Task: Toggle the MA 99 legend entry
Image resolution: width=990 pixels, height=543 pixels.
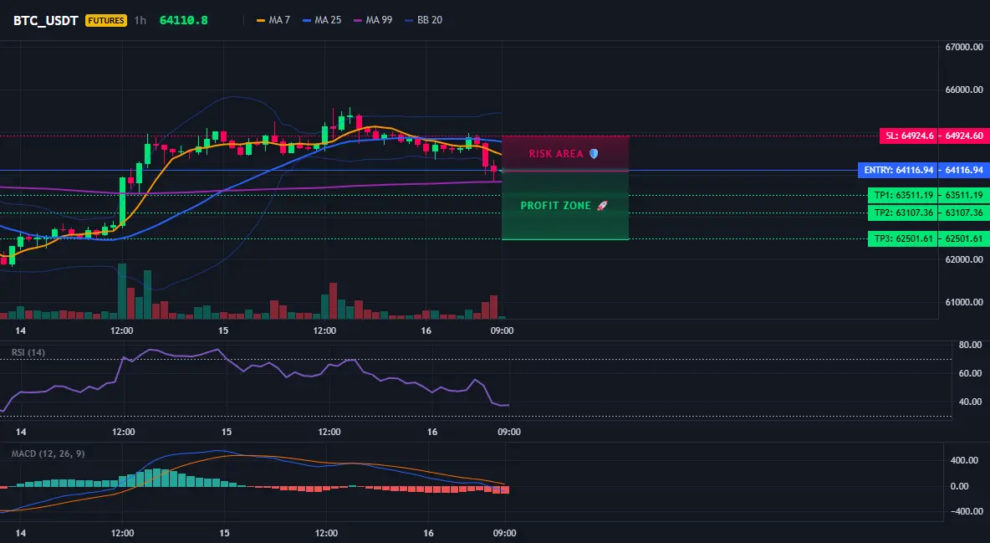Action: tap(373, 20)
